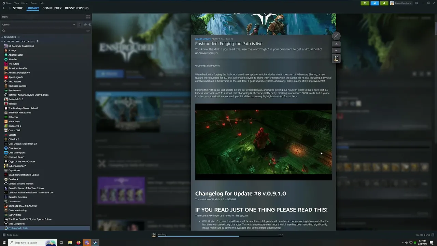Click the Steam icon on the taskbar
The image size is (437, 246).
(x=95, y=243)
